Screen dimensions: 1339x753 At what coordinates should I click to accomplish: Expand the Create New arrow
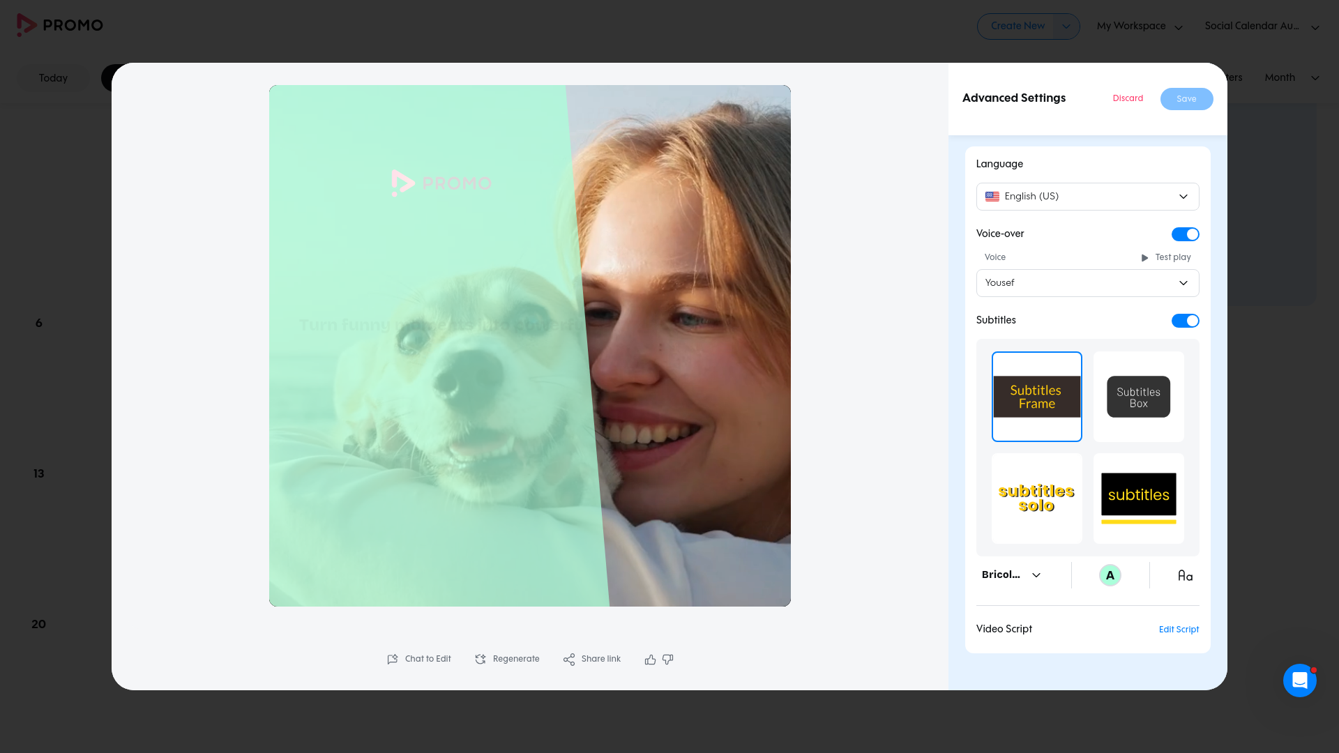click(1066, 26)
